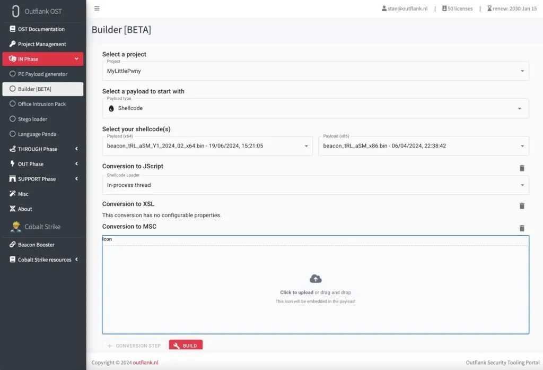Open the Payload (x86) dropdown

[x=424, y=145]
